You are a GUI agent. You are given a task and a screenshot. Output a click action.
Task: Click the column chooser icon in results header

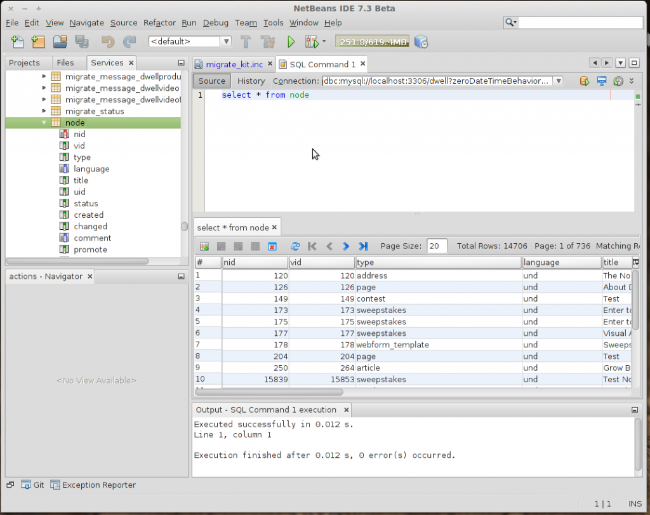click(635, 262)
